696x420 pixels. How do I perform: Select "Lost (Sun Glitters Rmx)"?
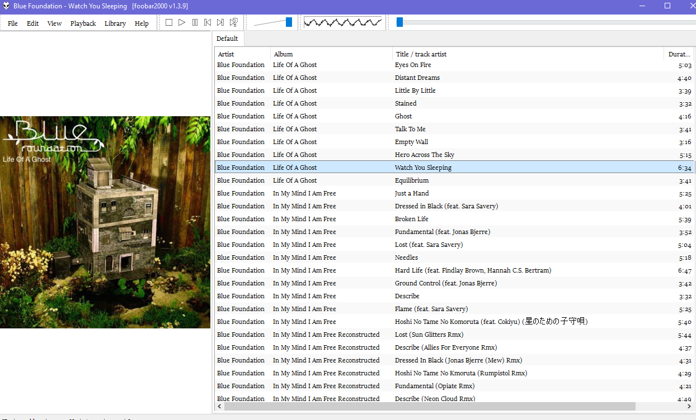click(x=429, y=335)
